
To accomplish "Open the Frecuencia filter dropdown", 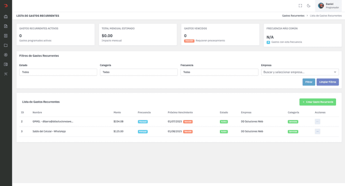I will click(x=219, y=72).
